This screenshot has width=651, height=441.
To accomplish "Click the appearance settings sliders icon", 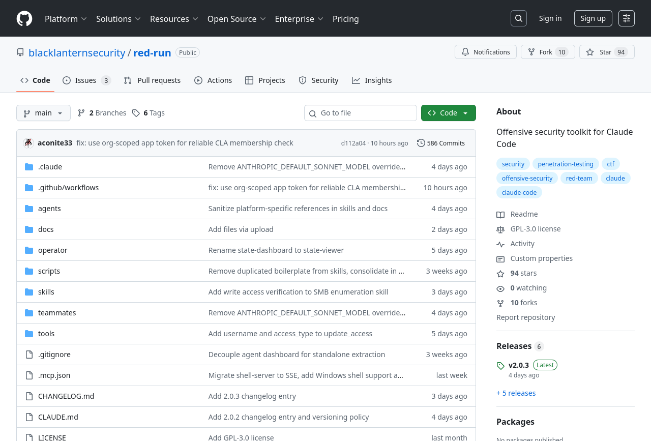I will [626, 18].
